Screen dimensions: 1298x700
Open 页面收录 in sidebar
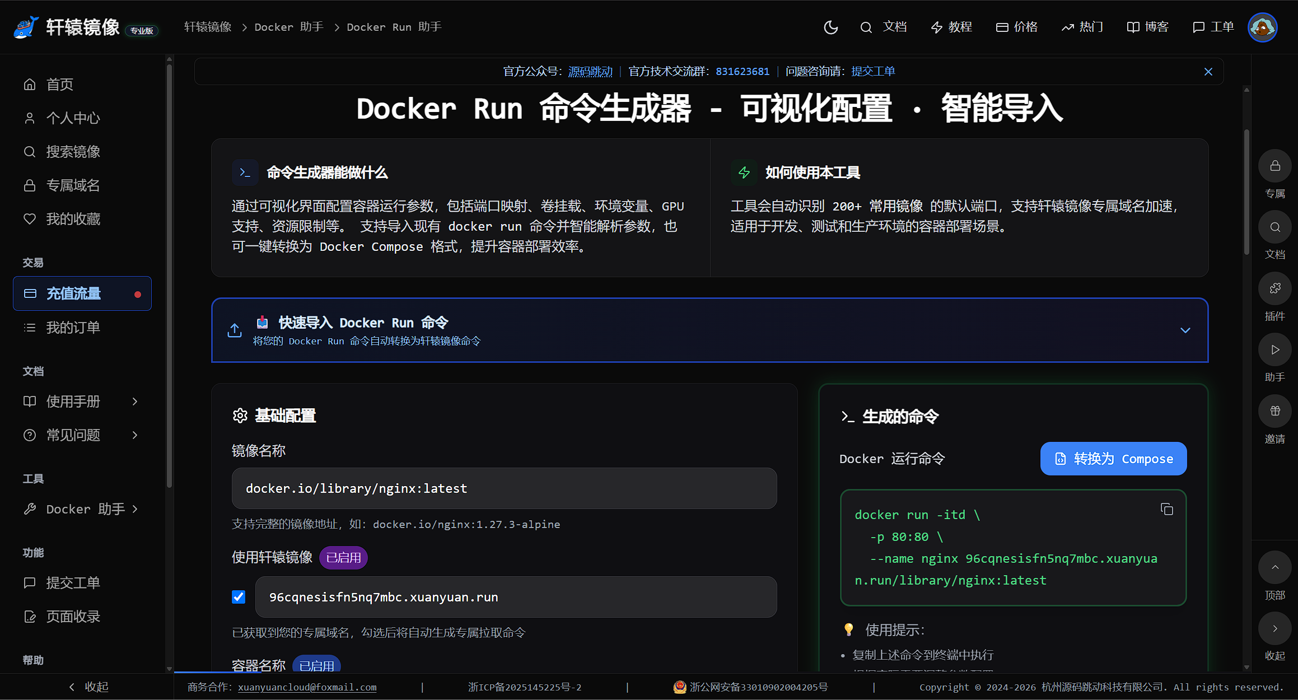click(82, 617)
